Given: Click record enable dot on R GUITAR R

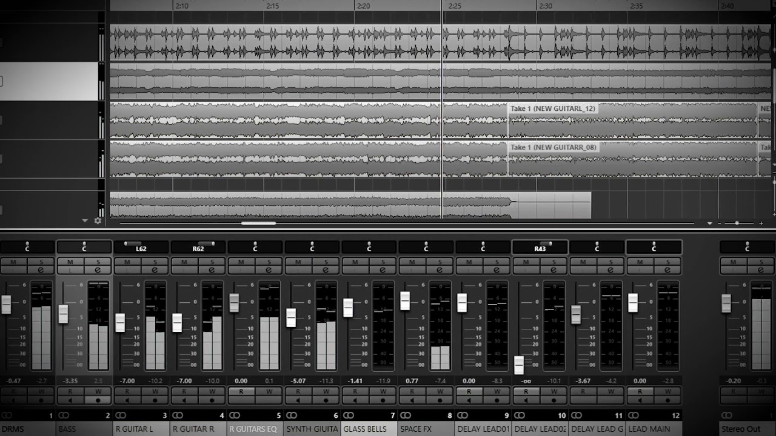Looking at the screenshot, I should pyautogui.click(x=212, y=400).
